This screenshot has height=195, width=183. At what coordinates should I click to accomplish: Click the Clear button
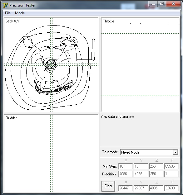[x=108, y=186]
